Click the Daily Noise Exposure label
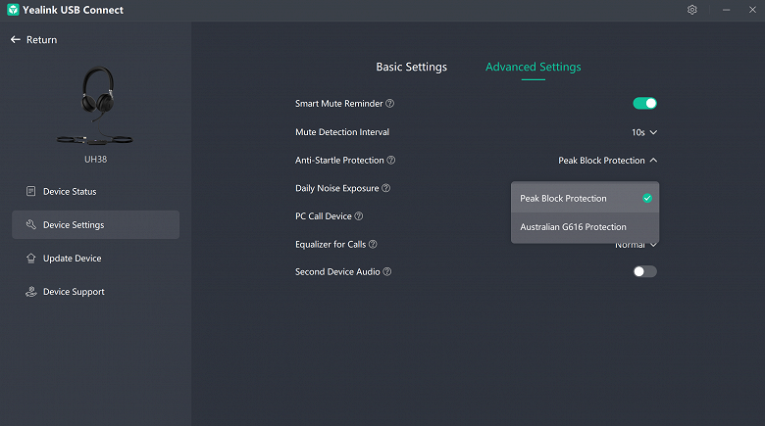The height and width of the screenshot is (426, 765). 336,188
